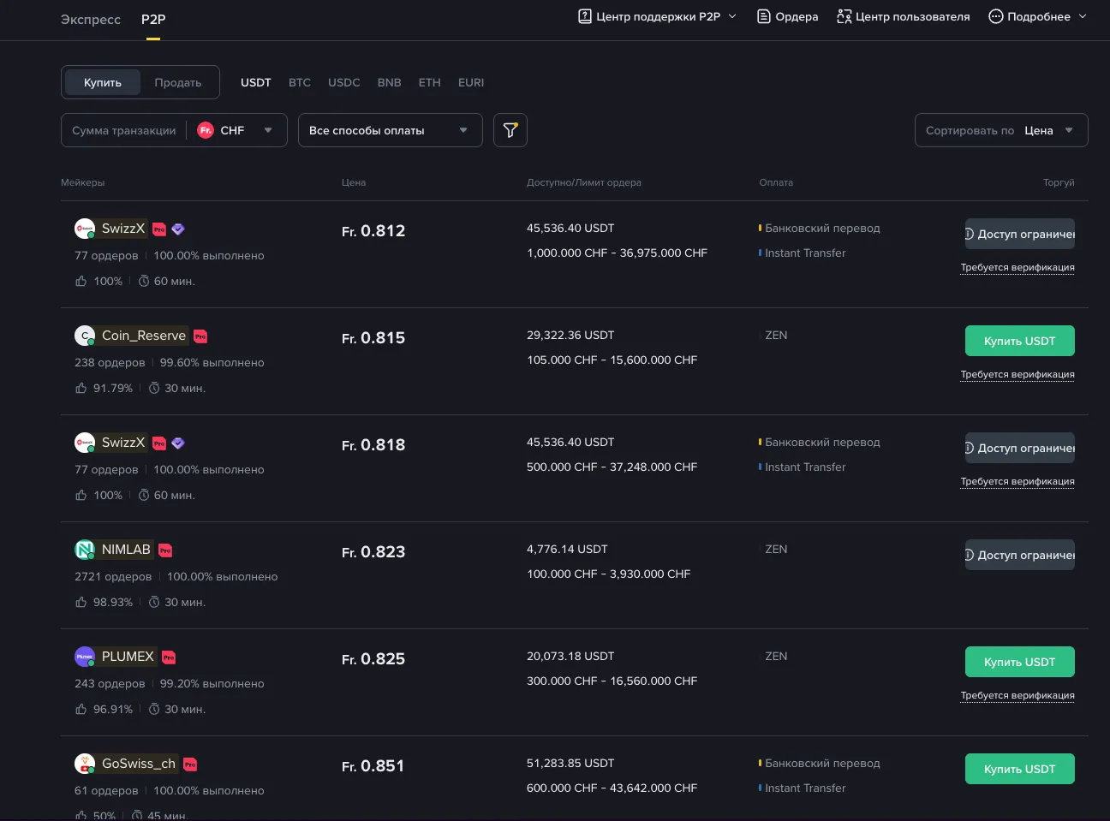Click the filter funnel icon
Image resolution: width=1110 pixels, height=821 pixels.
pos(510,129)
